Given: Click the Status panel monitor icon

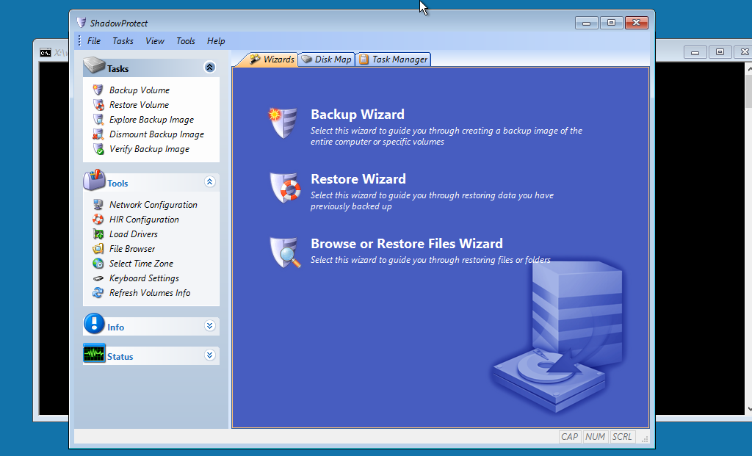Looking at the screenshot, I should [x=94, y=353].
